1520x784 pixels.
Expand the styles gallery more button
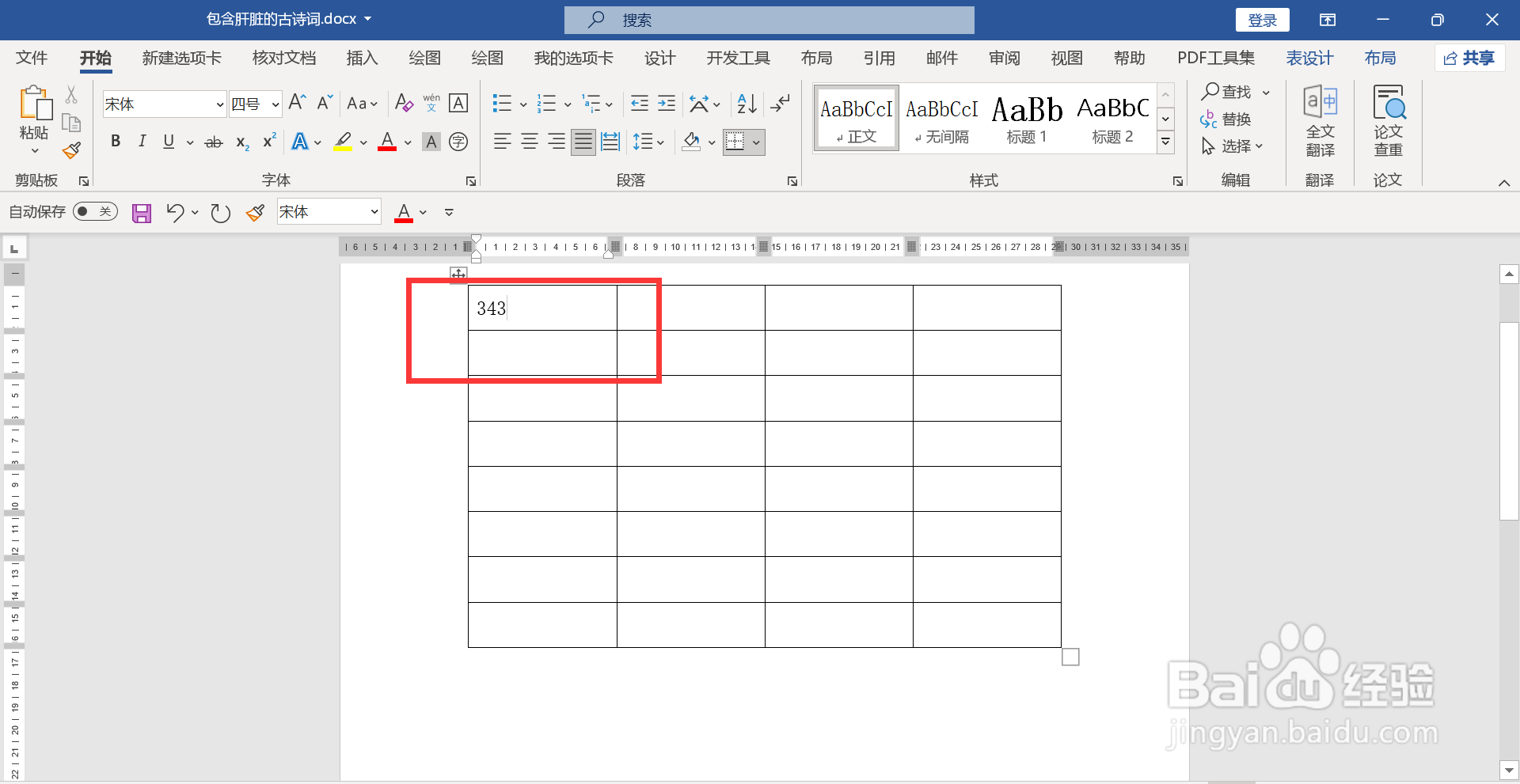(1165, 142)
